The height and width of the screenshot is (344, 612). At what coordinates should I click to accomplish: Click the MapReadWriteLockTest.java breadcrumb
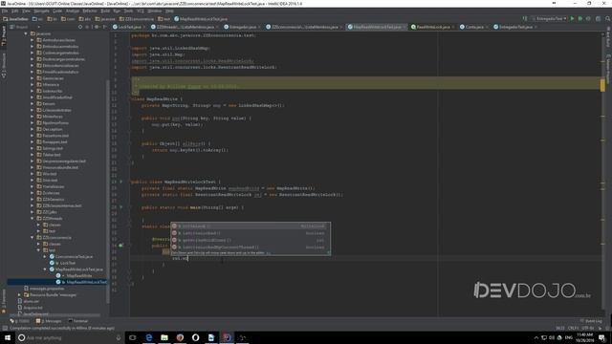201,19
